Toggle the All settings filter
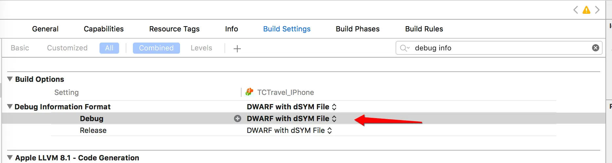 coord(109,48)
